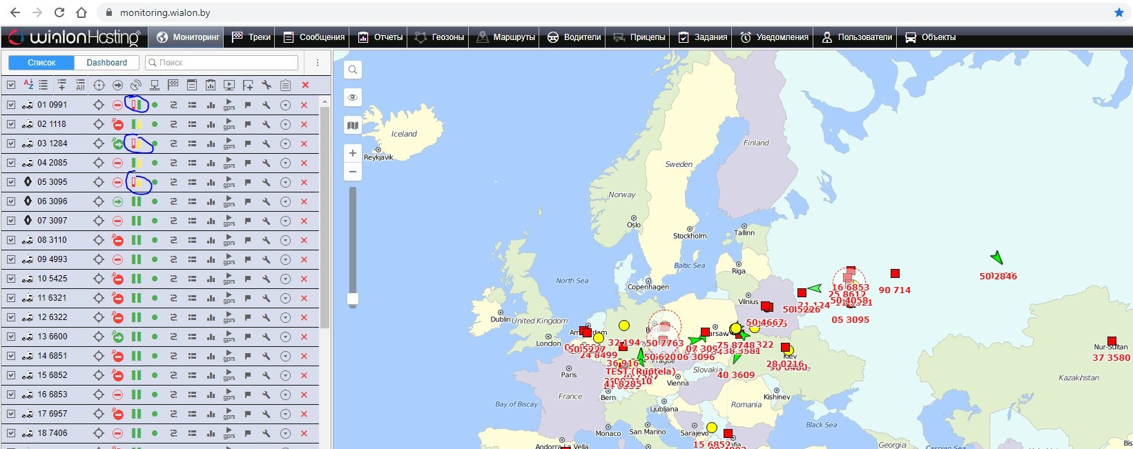Click the gprs command icon for unit 08 3110
Viewport: 1133px width, 449px height.
229,240
